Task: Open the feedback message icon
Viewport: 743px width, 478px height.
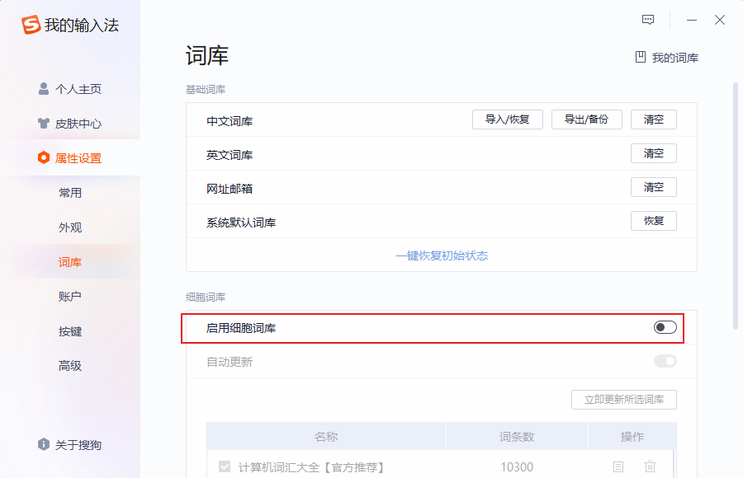Action: [x=648, y=20]
